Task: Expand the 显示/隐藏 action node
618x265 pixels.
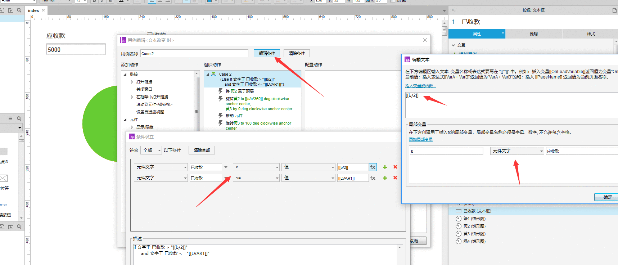Action: 132,127
